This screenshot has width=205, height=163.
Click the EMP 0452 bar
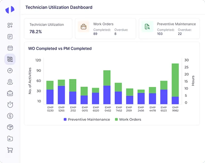point(107,87)
